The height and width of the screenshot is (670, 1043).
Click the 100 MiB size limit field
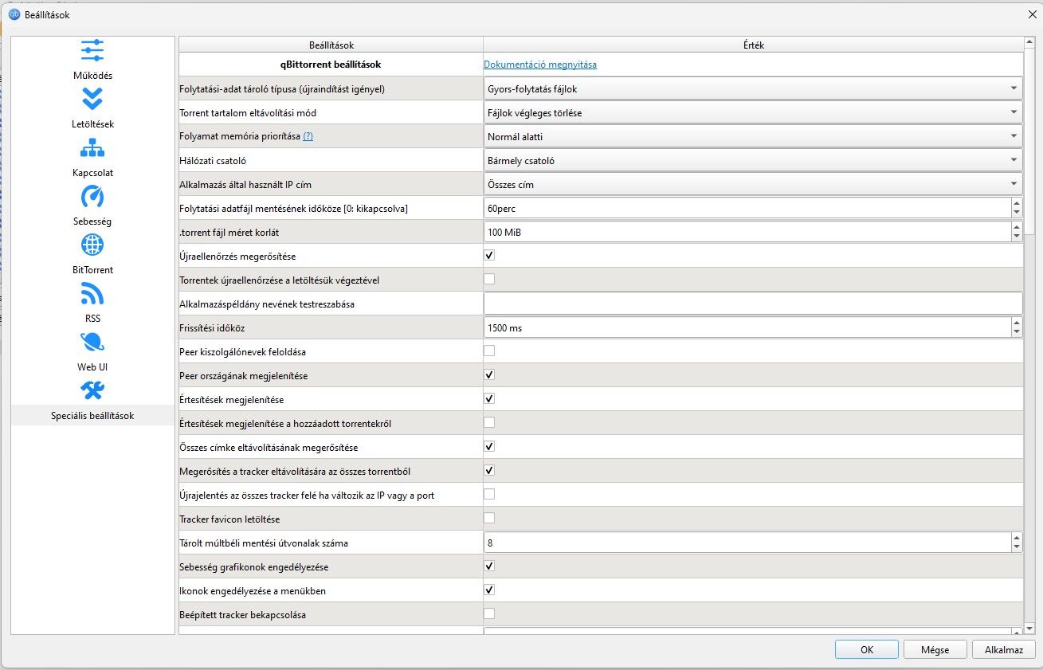click(747, 232)
